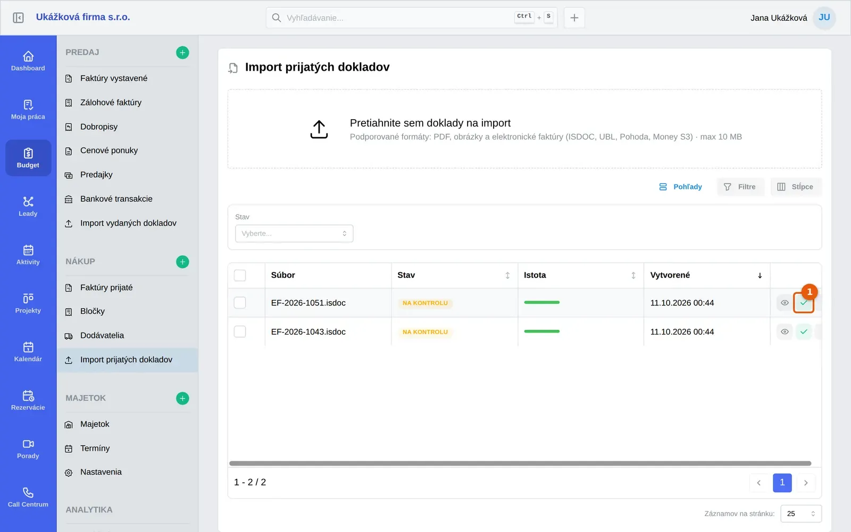Open the Stav filter dropdown
This screenshot has width=851, height=532.
tap(294, 234)
